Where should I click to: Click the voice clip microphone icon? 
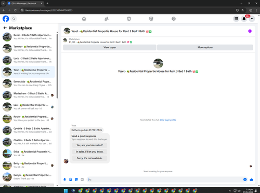64,180
